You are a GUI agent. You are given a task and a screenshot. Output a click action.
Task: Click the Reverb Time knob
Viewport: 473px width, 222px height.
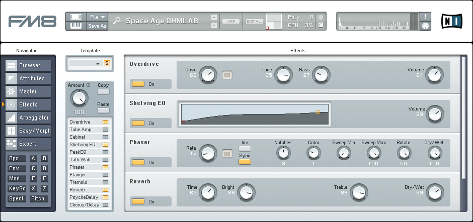209,192
